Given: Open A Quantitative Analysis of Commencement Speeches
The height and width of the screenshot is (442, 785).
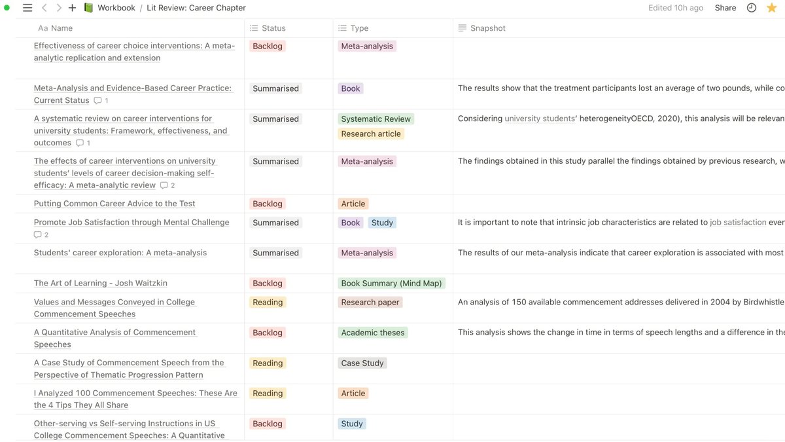Looking at the screenshot, I should [x=115, y=338].
